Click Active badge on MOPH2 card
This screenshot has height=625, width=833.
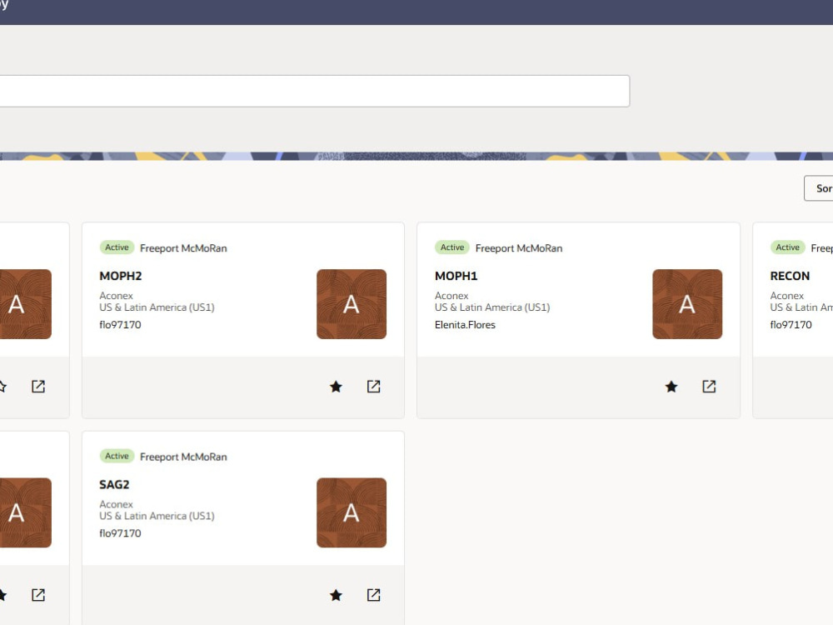pyautogui.click(x=117, y=247)
